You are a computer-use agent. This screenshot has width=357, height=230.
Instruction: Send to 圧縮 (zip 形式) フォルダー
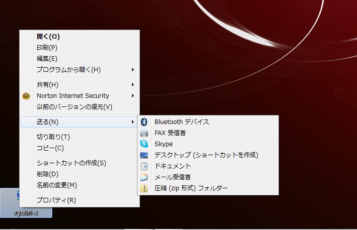coord(208,188)
